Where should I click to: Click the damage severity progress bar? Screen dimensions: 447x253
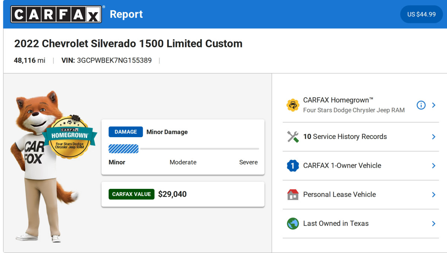184,149
